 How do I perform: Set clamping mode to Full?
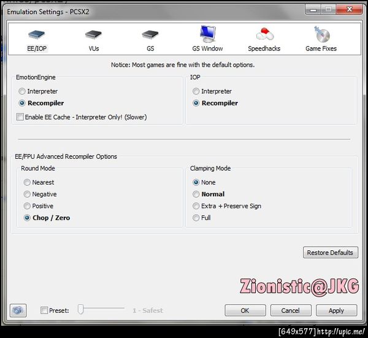(x=196, y=218)
